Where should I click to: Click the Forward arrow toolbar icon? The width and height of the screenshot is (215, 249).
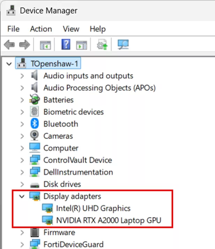coord(24,45)
